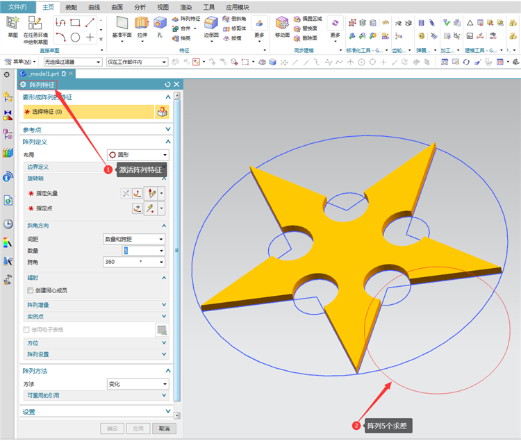Select the line sketch tool
521x441 pixels.
click(x=90, y=23)
